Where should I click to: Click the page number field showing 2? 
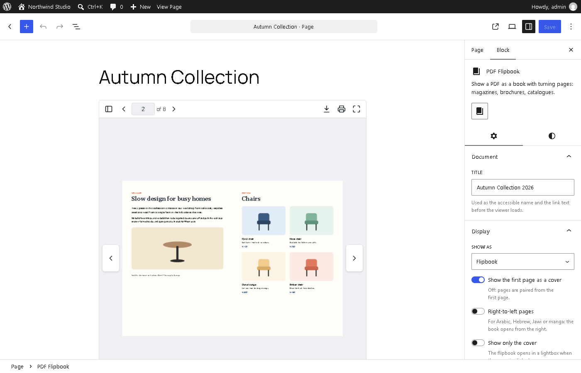pyautogui.click(x=143, y=109)
